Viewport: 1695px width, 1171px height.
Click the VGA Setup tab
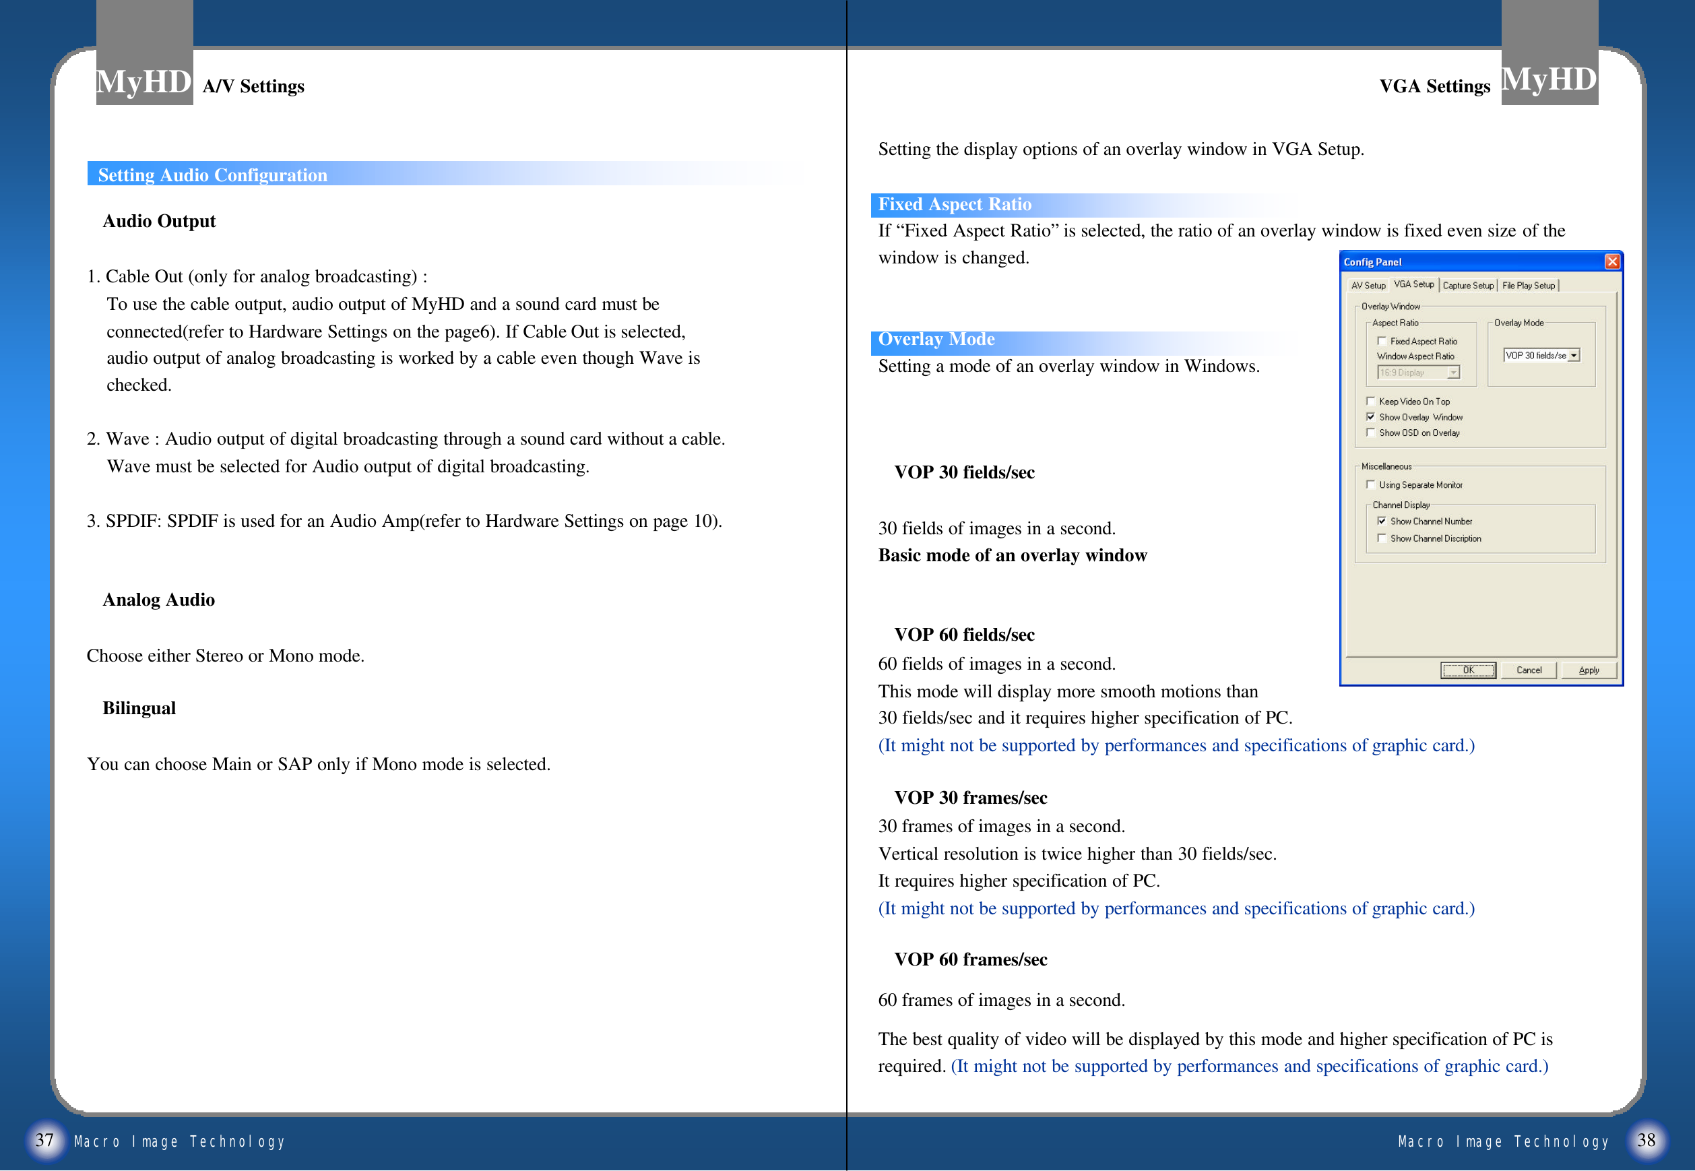click(x=1413, y=284)
